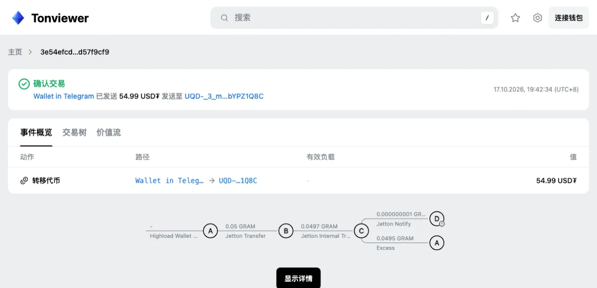The image size is (597, 288).
Task: Click the green confirmed checkmark icon
Action: point(24,84)
